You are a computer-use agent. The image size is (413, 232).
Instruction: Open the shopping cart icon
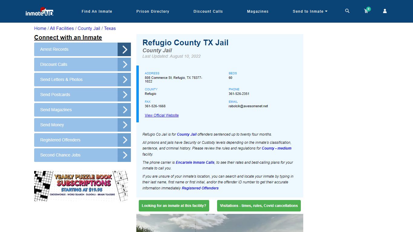366,11
